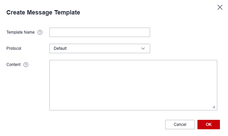
Task: Click the Content textarea resize handle
Action: tap(214, 107)
